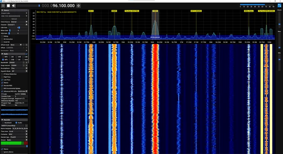
Task: Increase Bandwidth with the plus button
Action: [x=27, y=62]
